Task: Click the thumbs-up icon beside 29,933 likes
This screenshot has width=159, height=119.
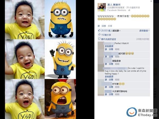Action: pyautogui.click(x=99, y=30)
